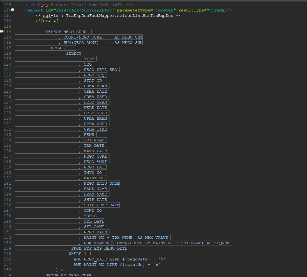
Task: Click the NEGO_DETL_SEQ column
Action: pyautogui.click(x=100, y=70)
